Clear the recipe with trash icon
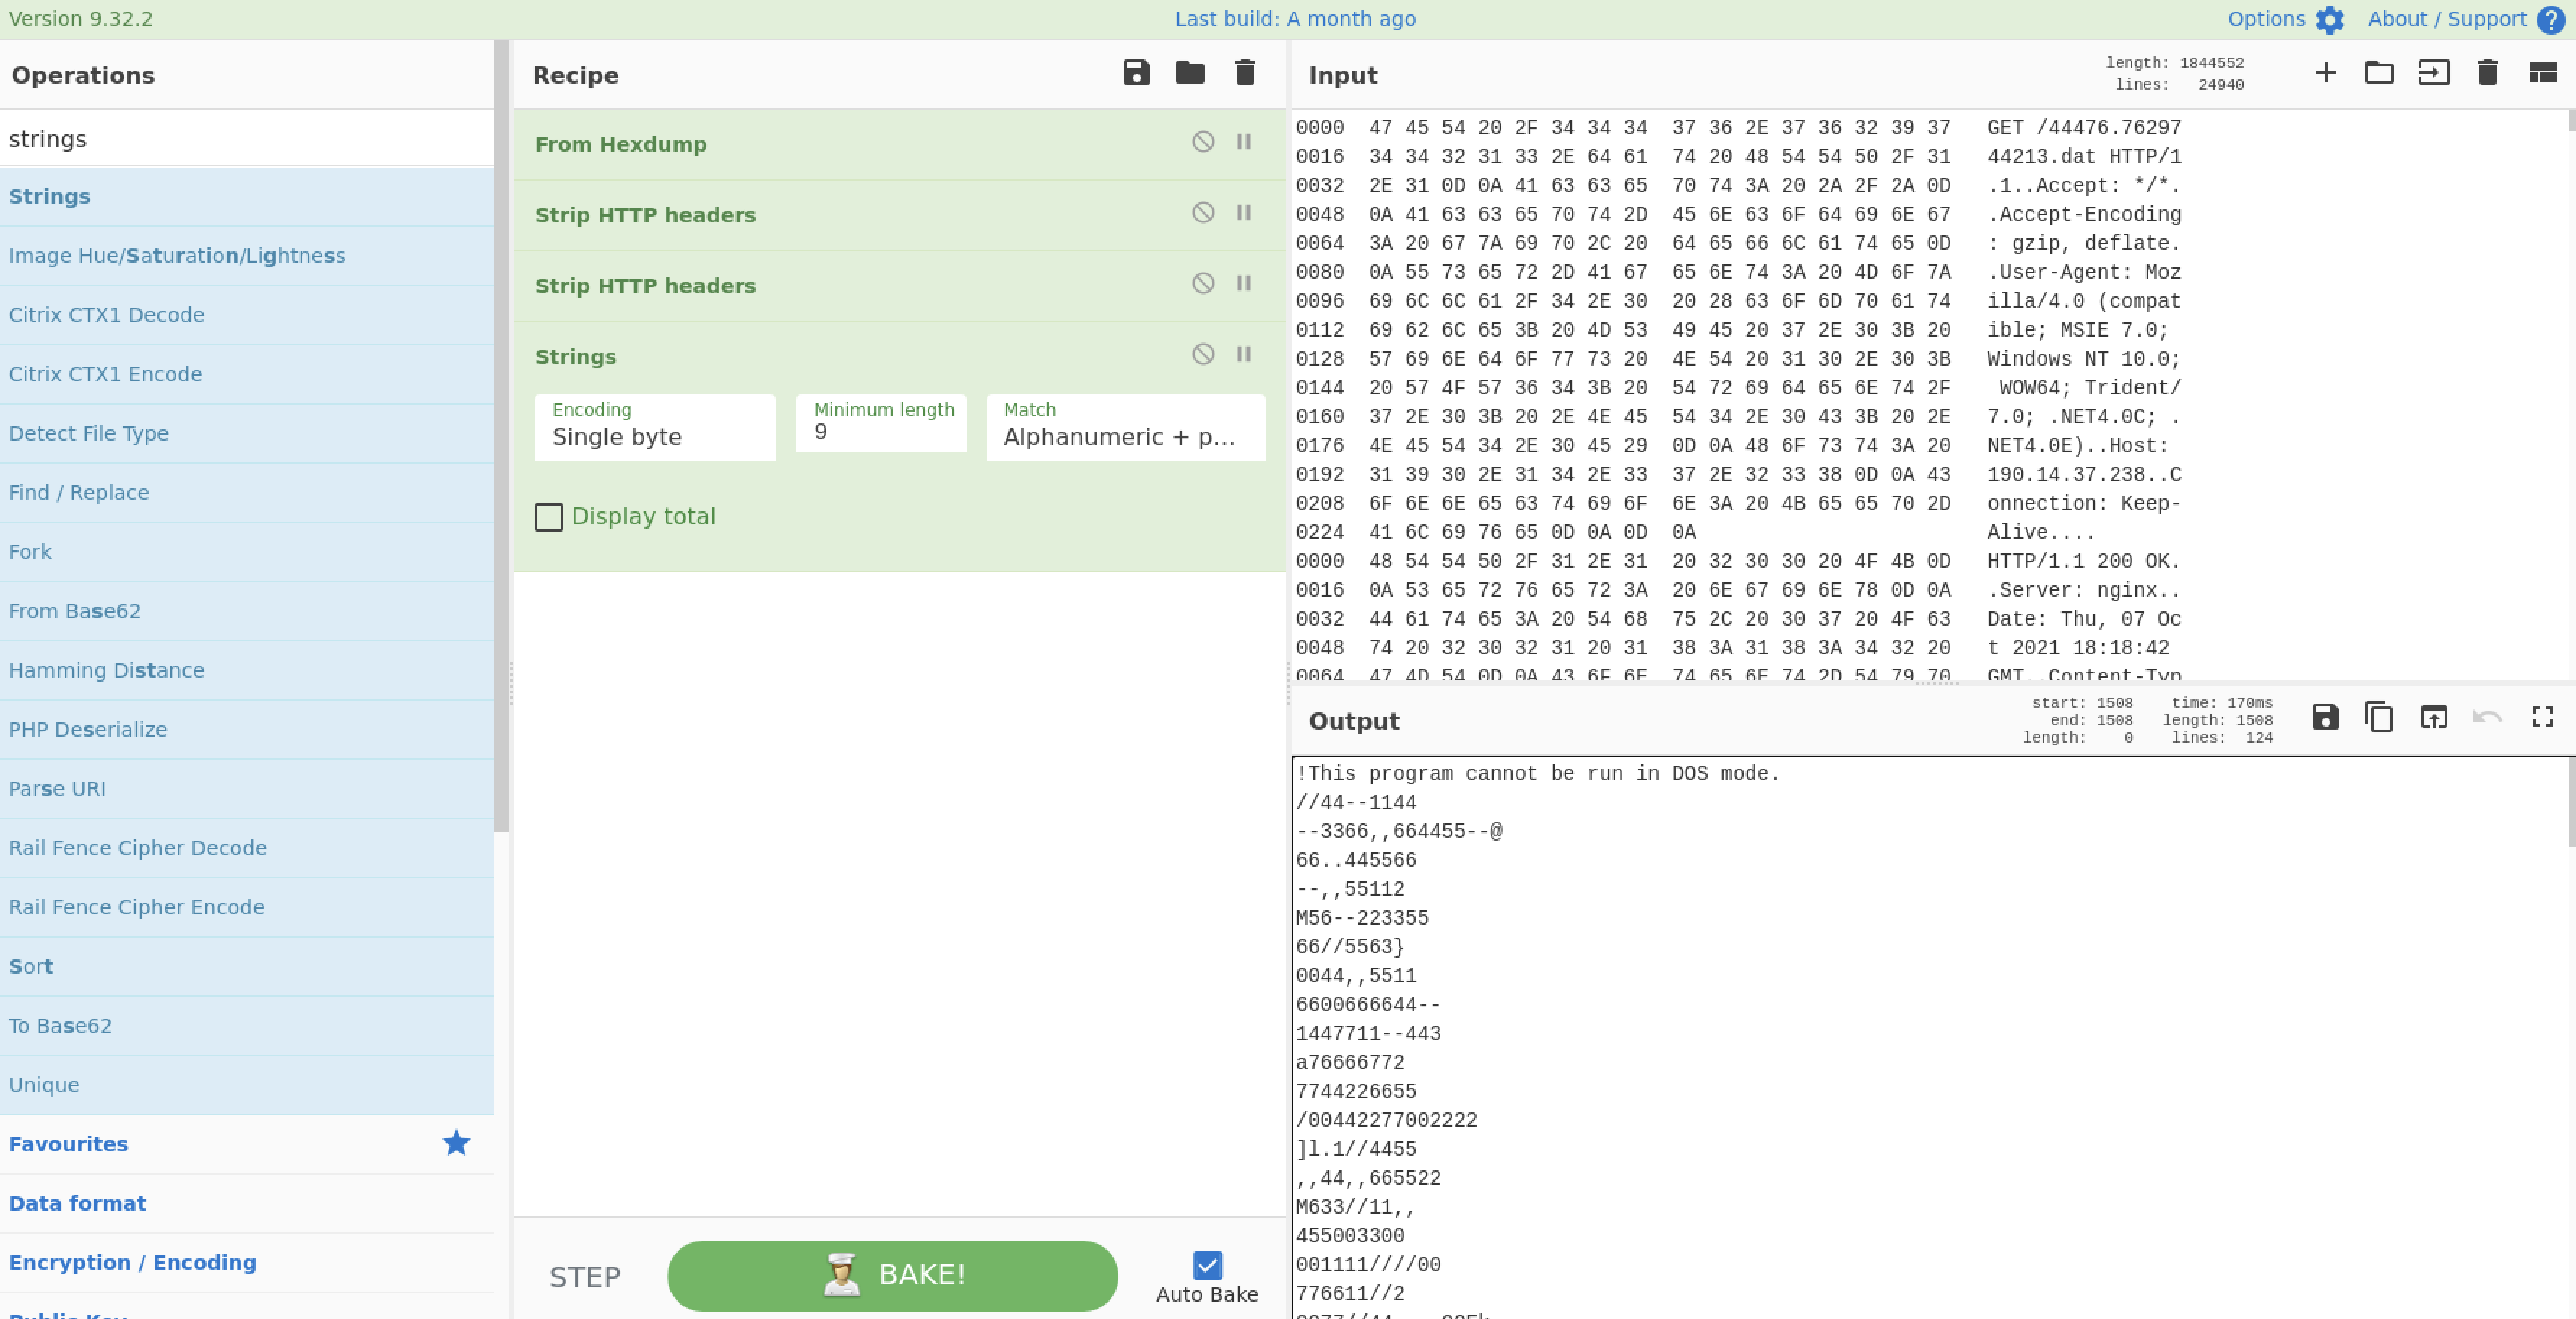 tap(1245, 73)
